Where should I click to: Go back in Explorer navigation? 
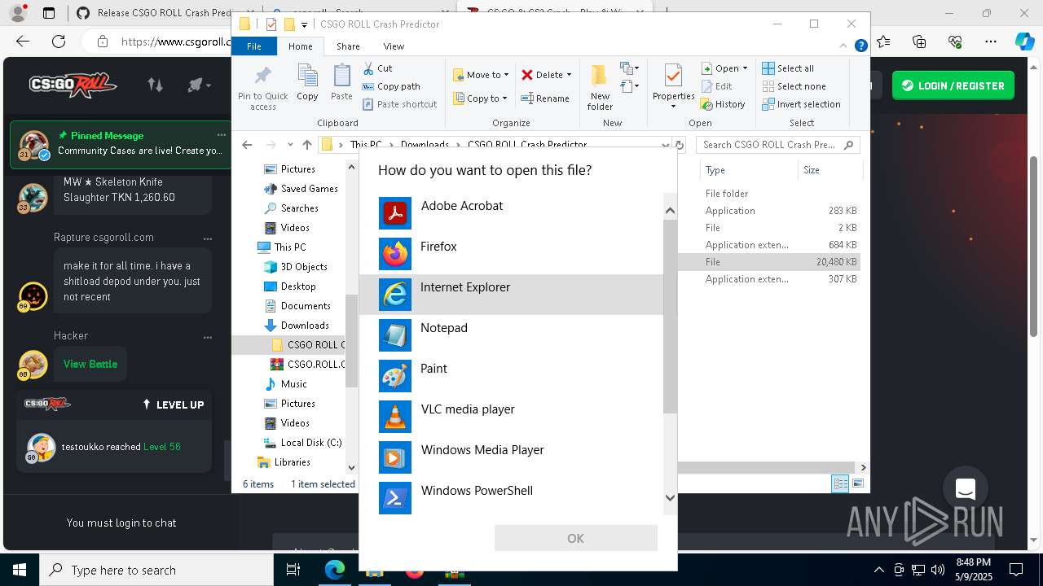[247, 145]
